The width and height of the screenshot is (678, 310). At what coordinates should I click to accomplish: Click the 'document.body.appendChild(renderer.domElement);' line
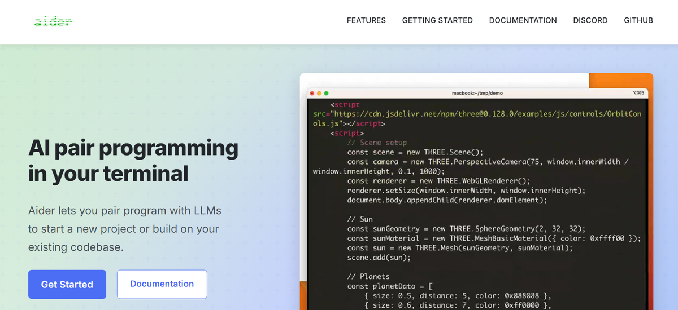tap(447, 200)
